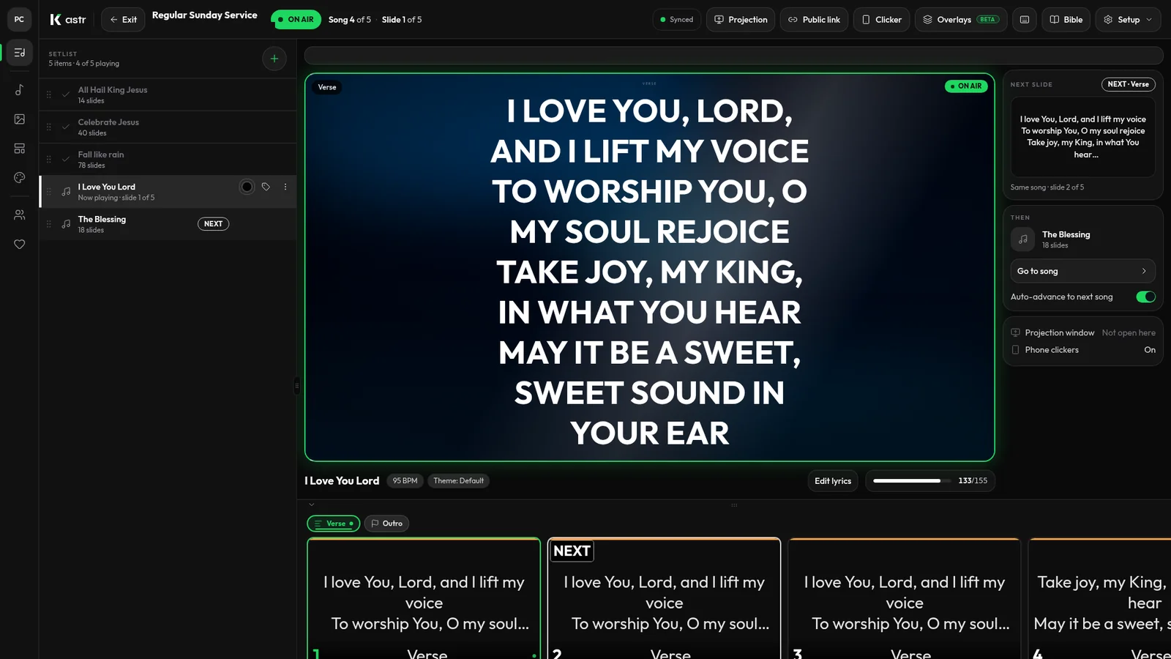Select the Verse section tab
The width and height of the screenshot is (1171, 659).
334,524
